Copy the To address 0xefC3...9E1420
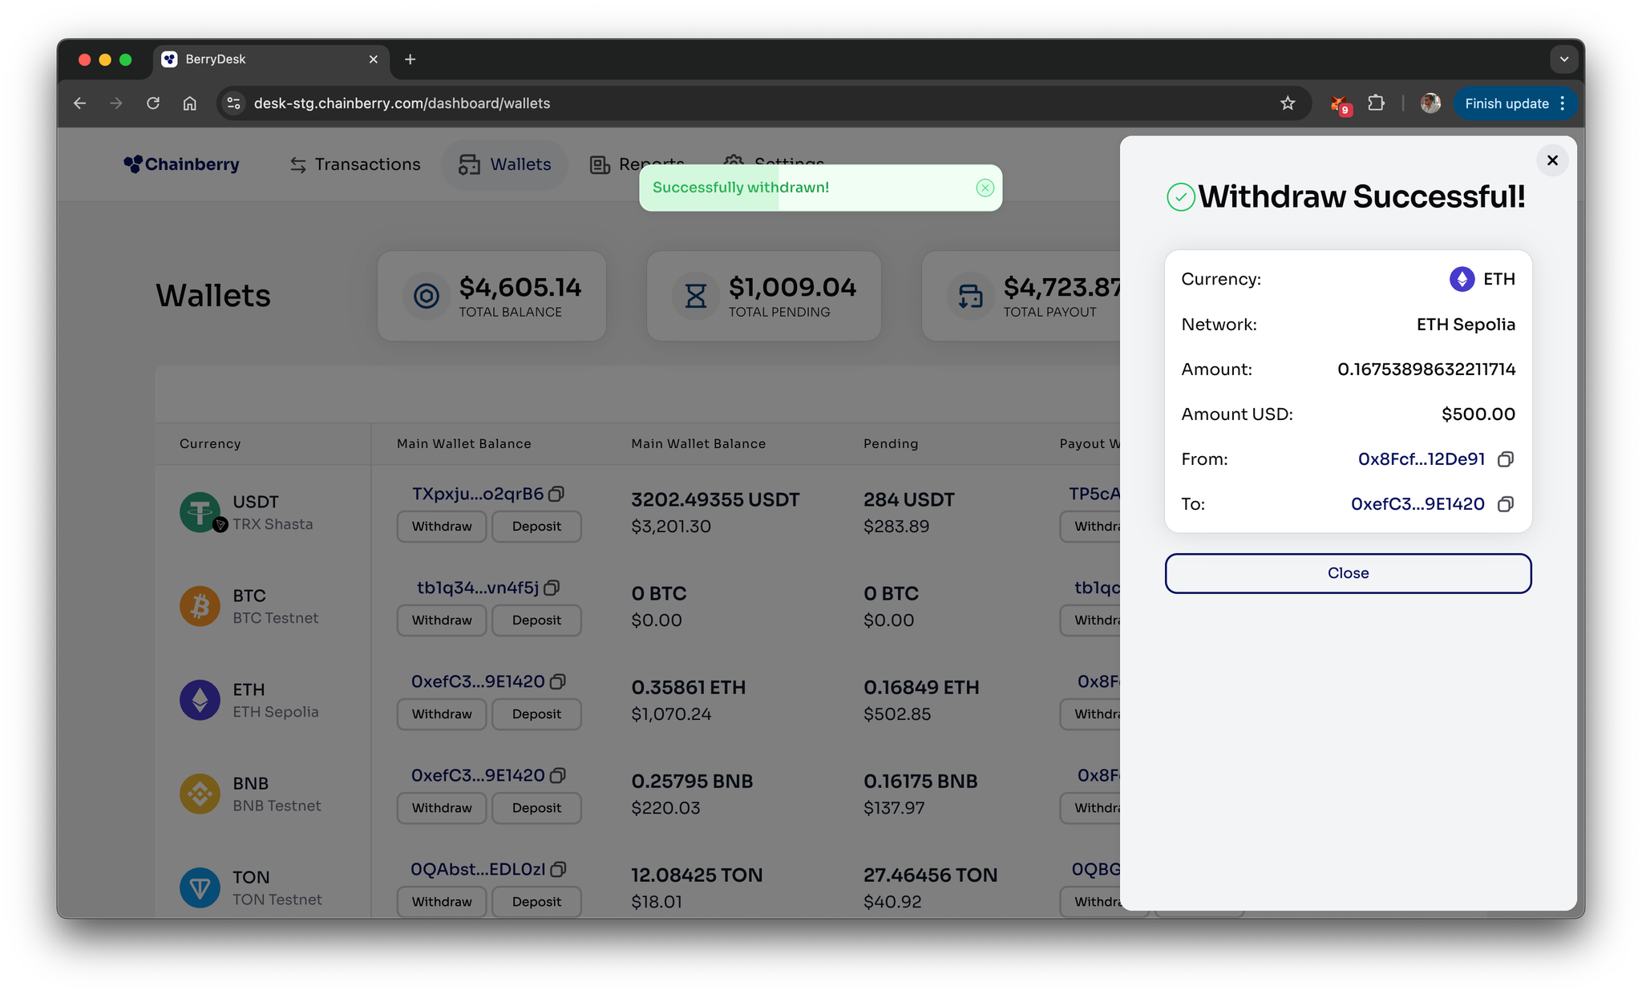 1505,504
